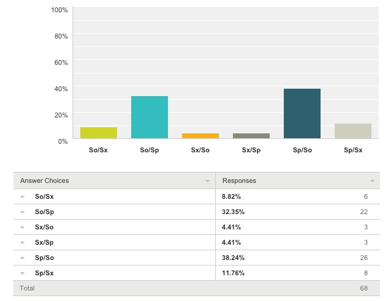This screenshot has width=388, height=301.
Task: Click the dark blue Sp/So bar
Action: [x=302, y=113]
